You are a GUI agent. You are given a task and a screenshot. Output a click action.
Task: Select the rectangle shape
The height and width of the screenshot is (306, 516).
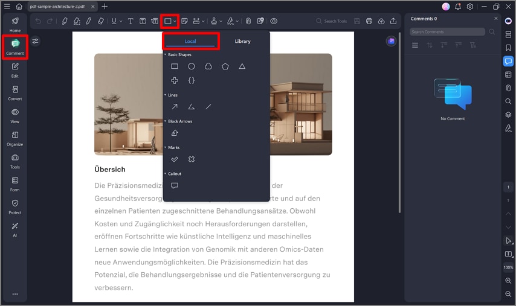tap(175, 66)
